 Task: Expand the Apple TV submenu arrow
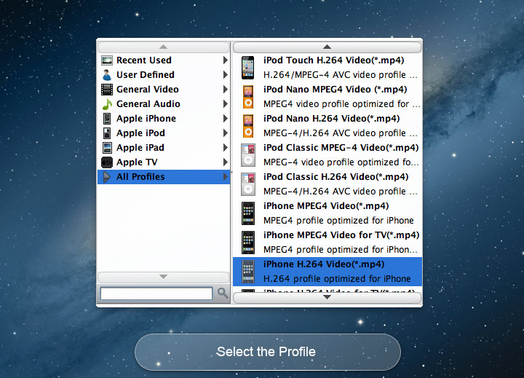(225, 162)
